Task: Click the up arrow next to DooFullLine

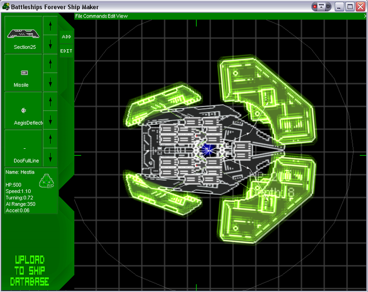Action: pyautogui.click(x=50, y=139)
